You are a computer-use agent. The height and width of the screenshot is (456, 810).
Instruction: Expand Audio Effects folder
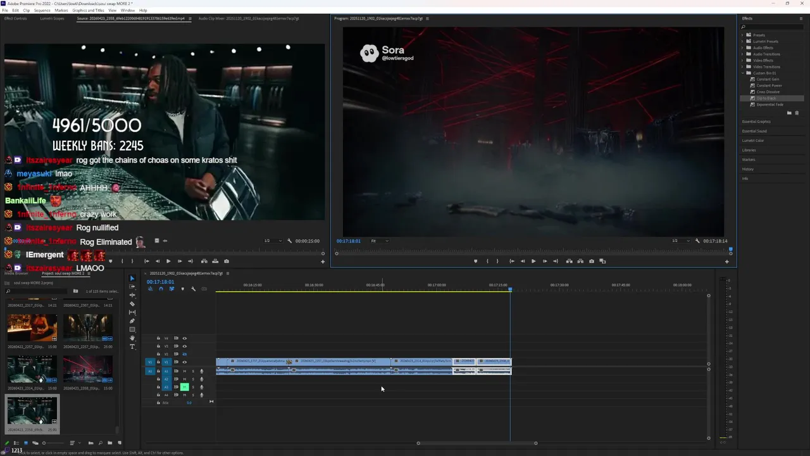pyautogui.click(x=743, y=47)
